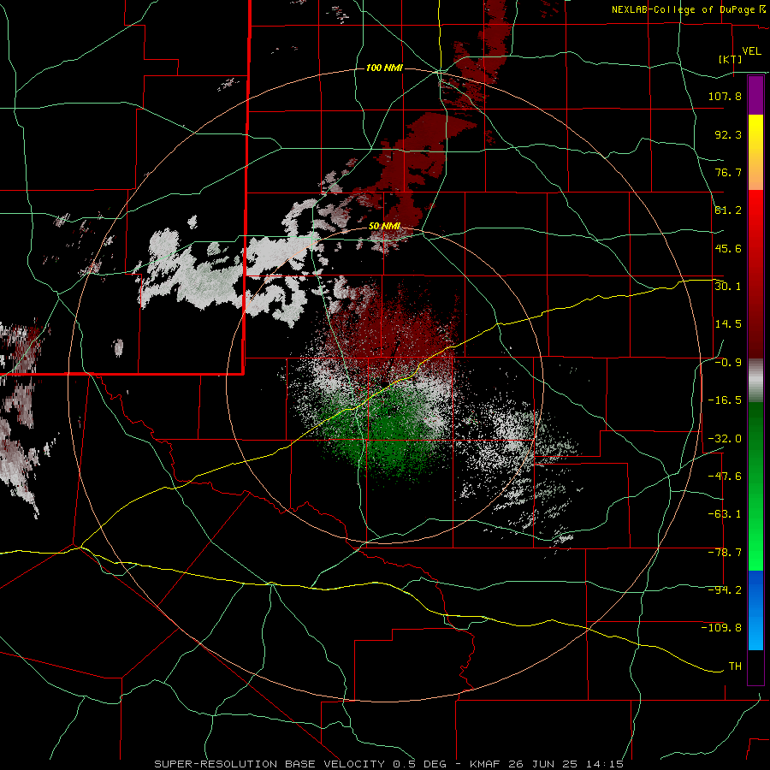Click the "SUPER-RESOLUTION BASE VELOCITY" caption text
770x770 pixels.
tap(269, 764)
